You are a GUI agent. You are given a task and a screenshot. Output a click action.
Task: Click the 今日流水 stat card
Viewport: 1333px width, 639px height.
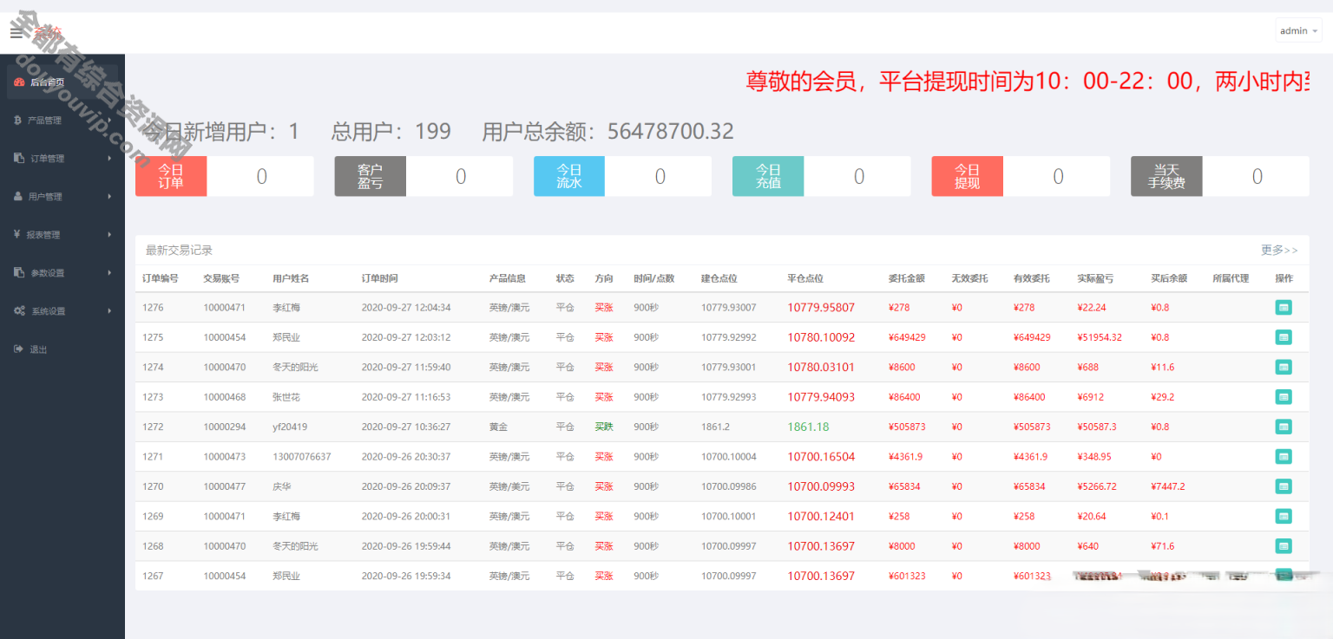pos(622,176)
